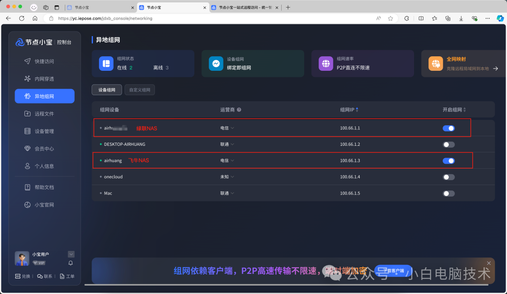Viewport: 507px width, 294px height.
Task: Click the address bar URL
Action: click(106, 18)
